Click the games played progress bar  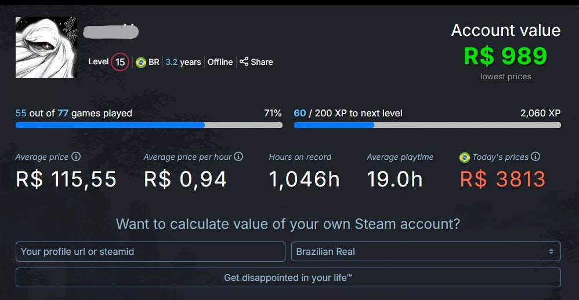pyautogui.click(x=149, y=125)
